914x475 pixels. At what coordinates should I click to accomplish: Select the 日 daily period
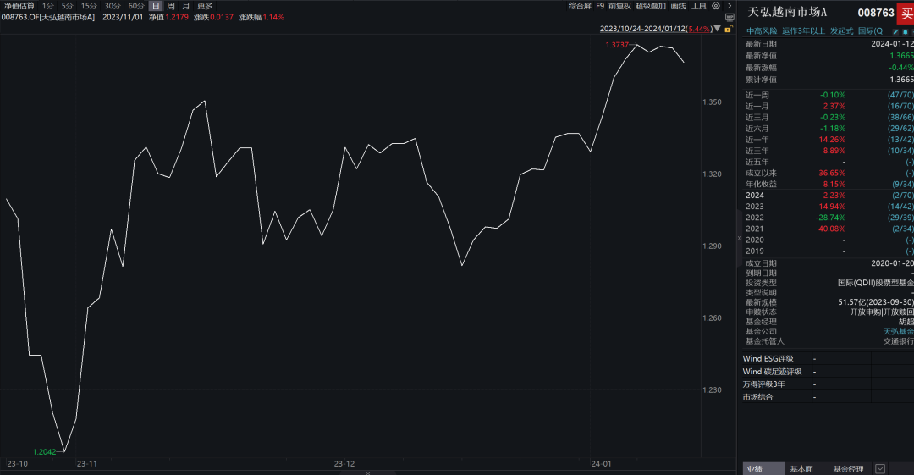[x=156, y=6]
